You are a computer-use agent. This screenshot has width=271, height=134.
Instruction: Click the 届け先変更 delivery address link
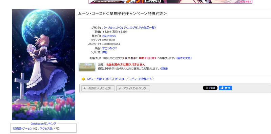point(184,58)
